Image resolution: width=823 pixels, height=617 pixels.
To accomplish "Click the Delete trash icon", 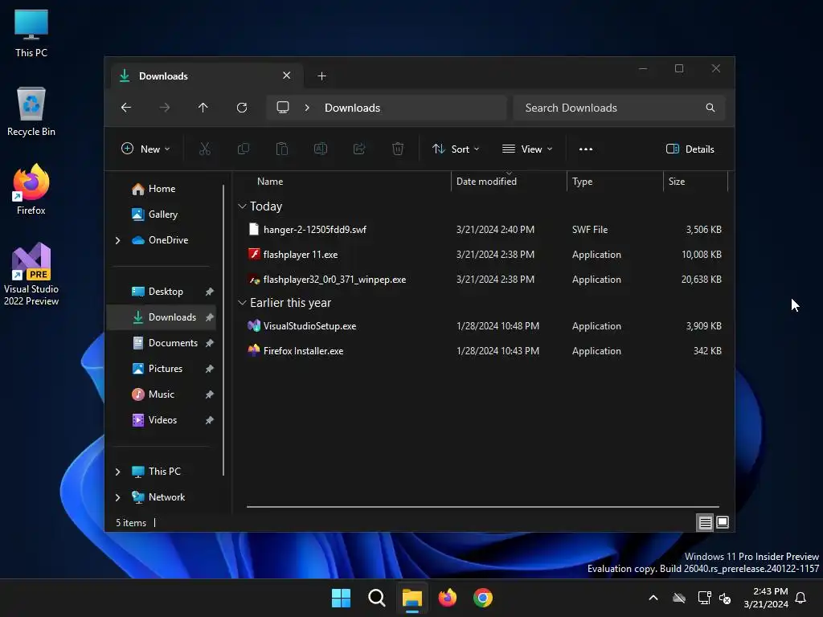I will 398,149.
